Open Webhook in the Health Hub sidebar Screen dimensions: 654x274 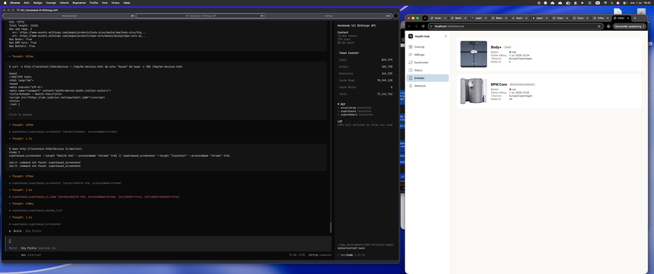427,85
